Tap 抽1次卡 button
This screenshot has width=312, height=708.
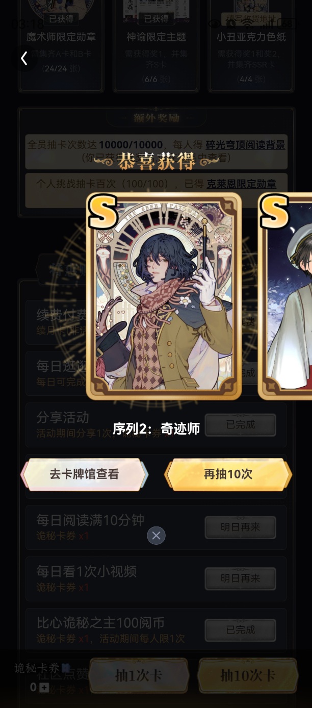[x=139, y=676]
